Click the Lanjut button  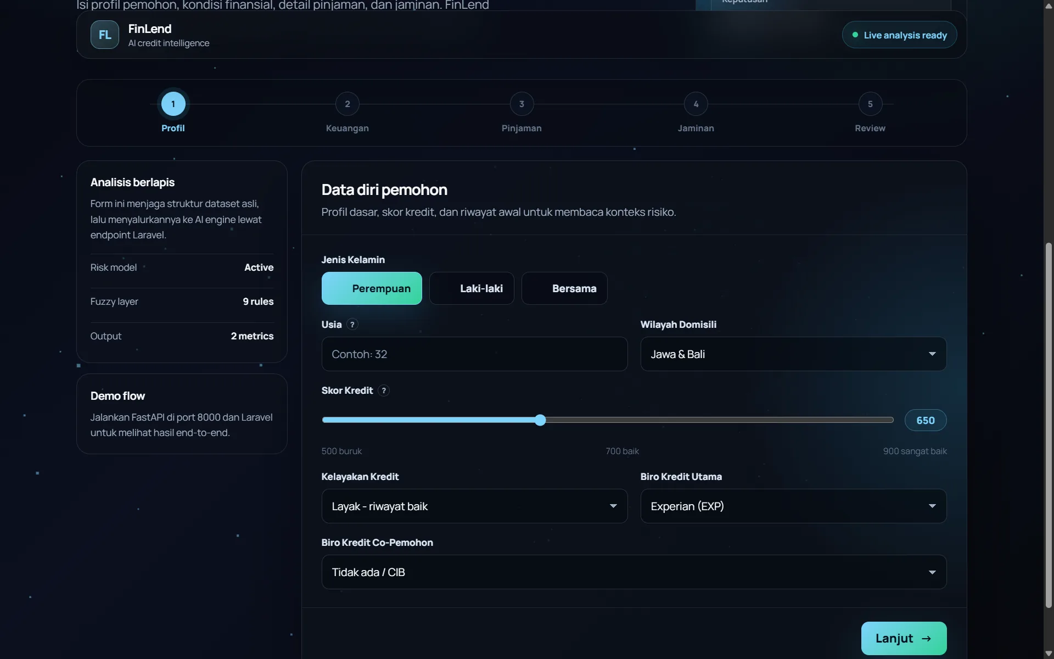point(904,638)
